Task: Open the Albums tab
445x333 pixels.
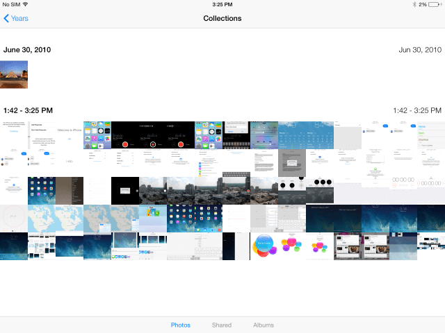Action: click(263, 325)
